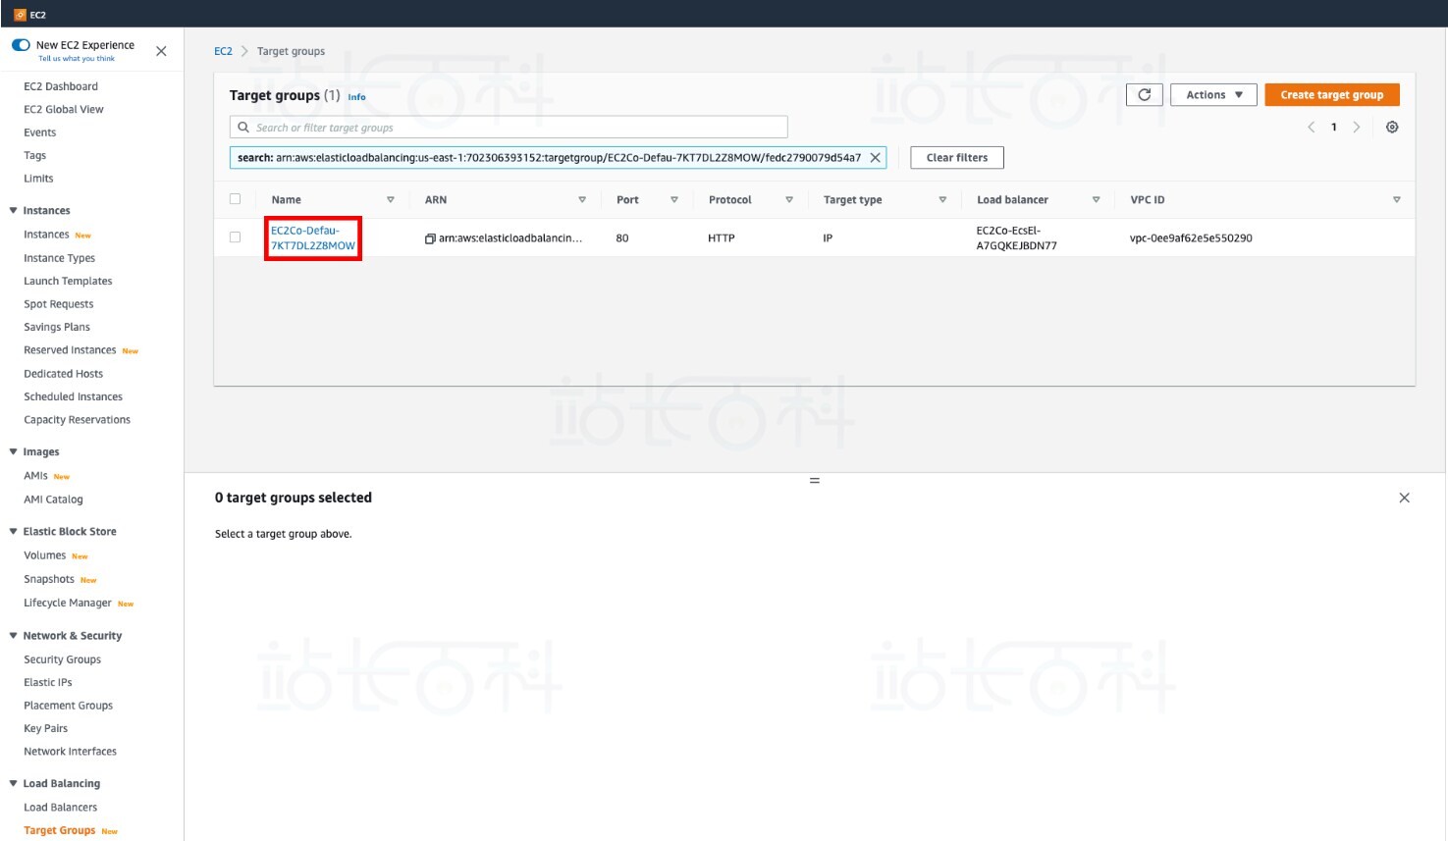Click the refresh target groups icon button

[x=1144, y=95]
